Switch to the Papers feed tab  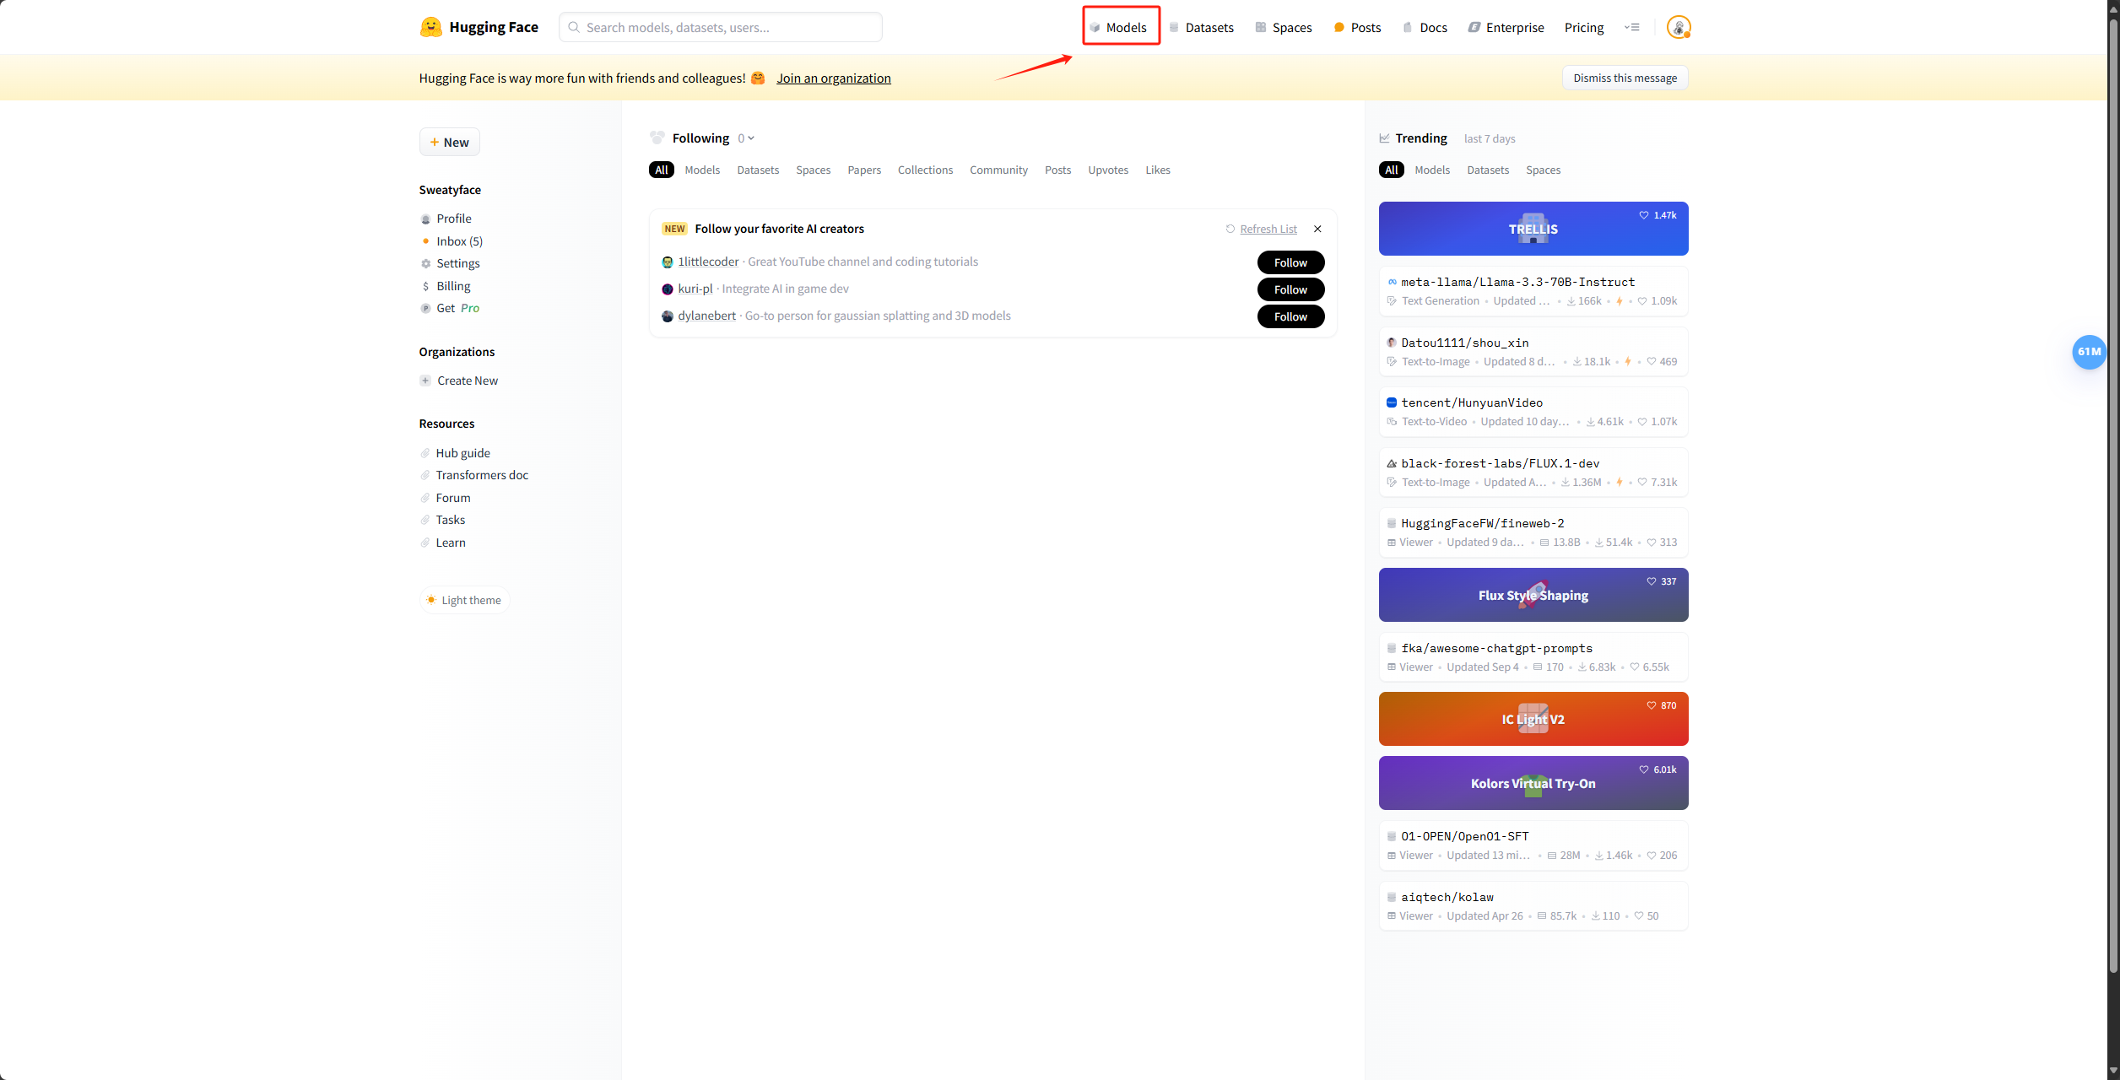(863, 170)
